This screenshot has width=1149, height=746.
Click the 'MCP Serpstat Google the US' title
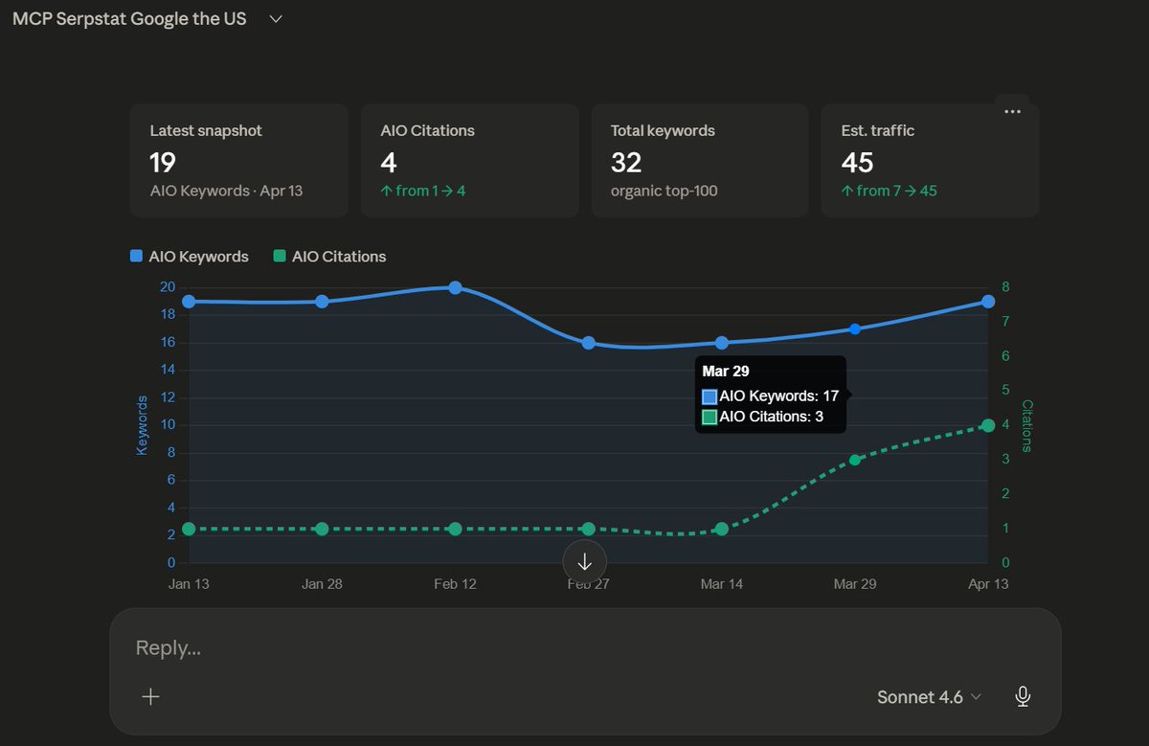click(x=129, y=19)
